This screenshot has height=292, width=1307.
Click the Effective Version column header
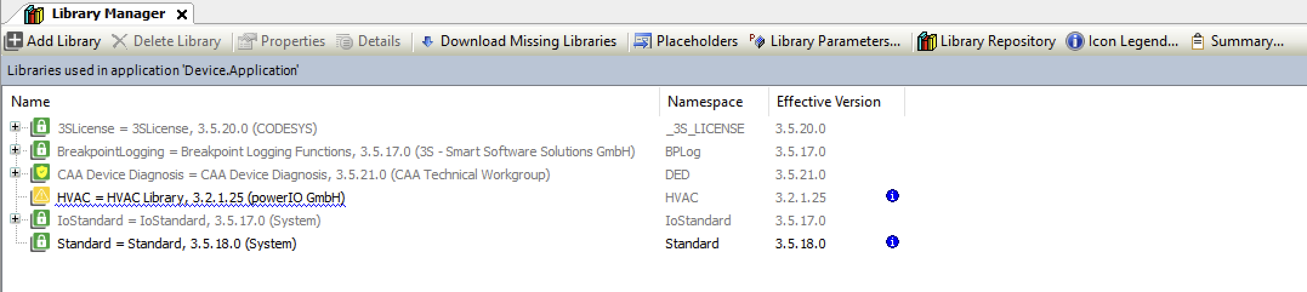(828, 102)
